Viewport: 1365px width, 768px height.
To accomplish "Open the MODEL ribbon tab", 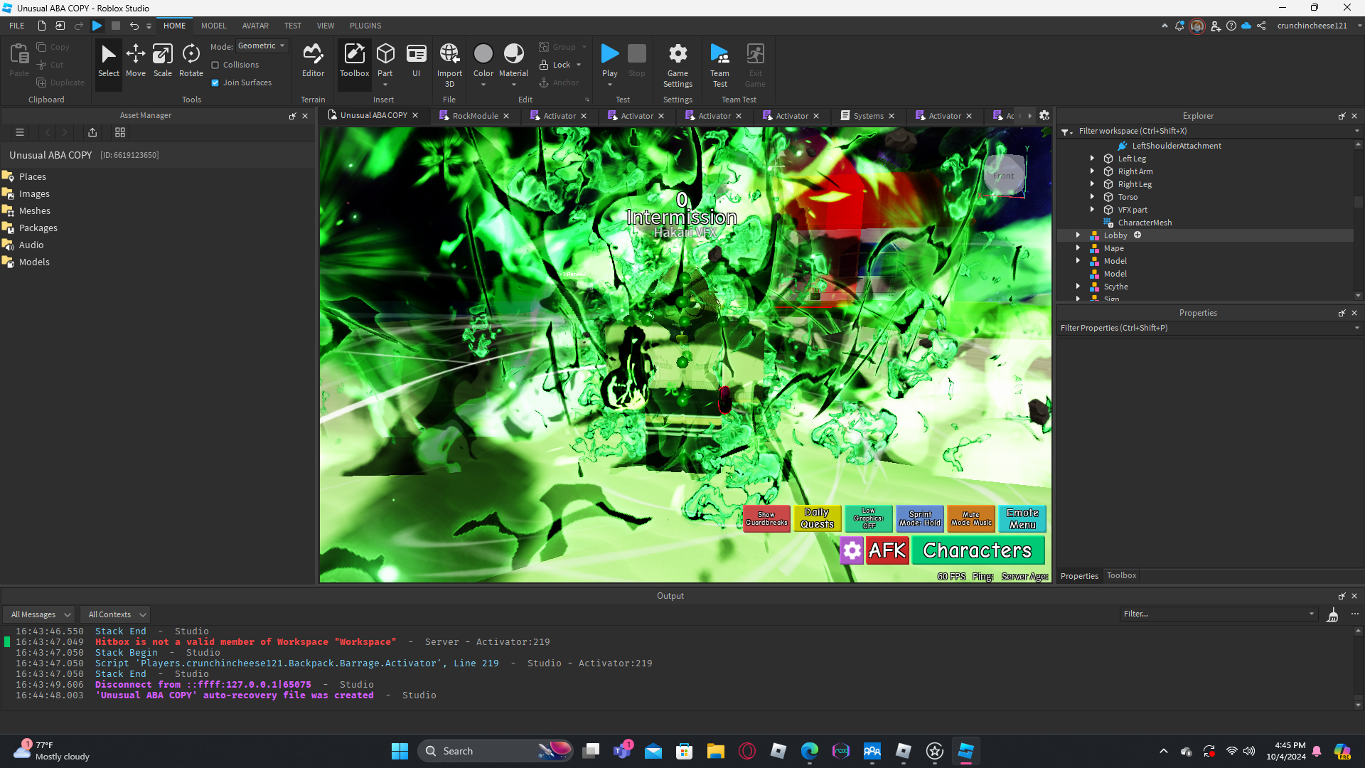I will [x=213, y=26].
